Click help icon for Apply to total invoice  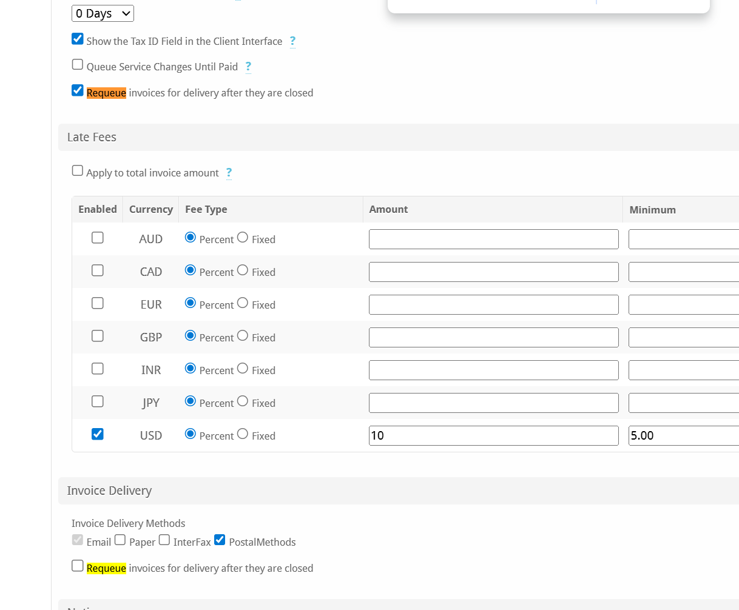tap(229, 173)
